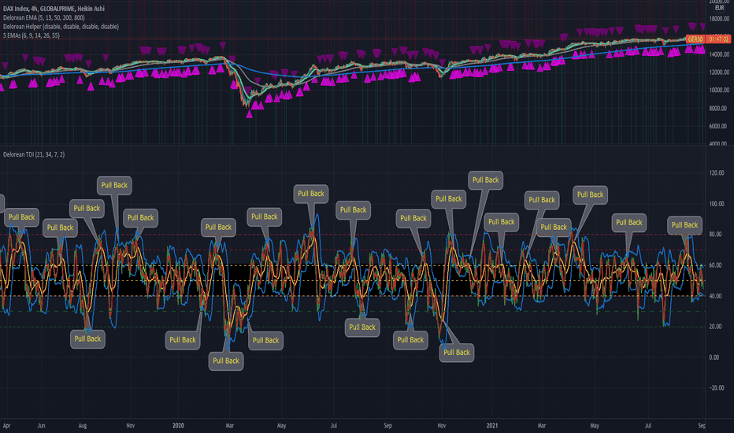The image size is (734, 433).
Task: Click the EUR currency button on price scale
Action: coord(719,8)
